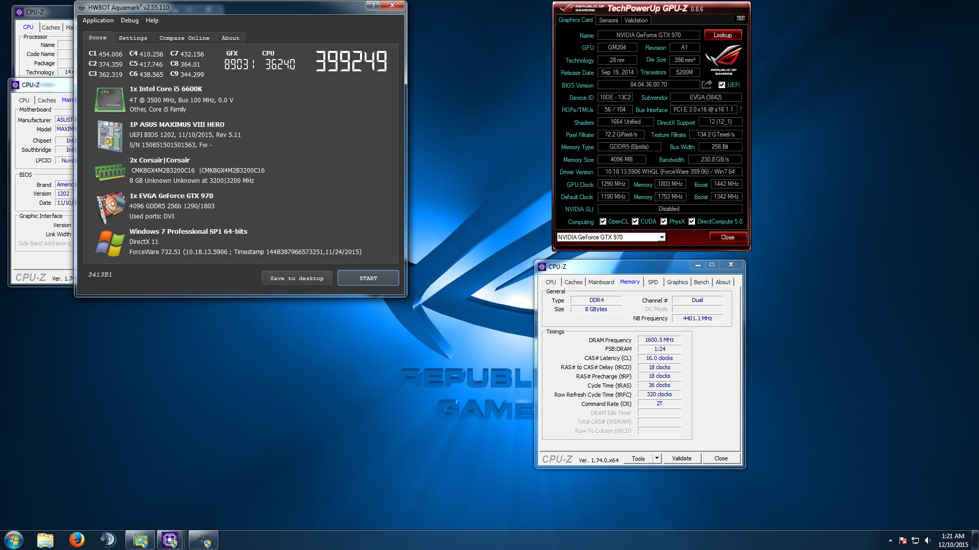Switch to the Mainboard tab in CPU-Z memory window

601,282
